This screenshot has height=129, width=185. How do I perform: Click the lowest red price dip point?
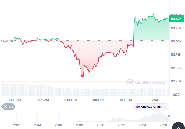click(83, 77)
